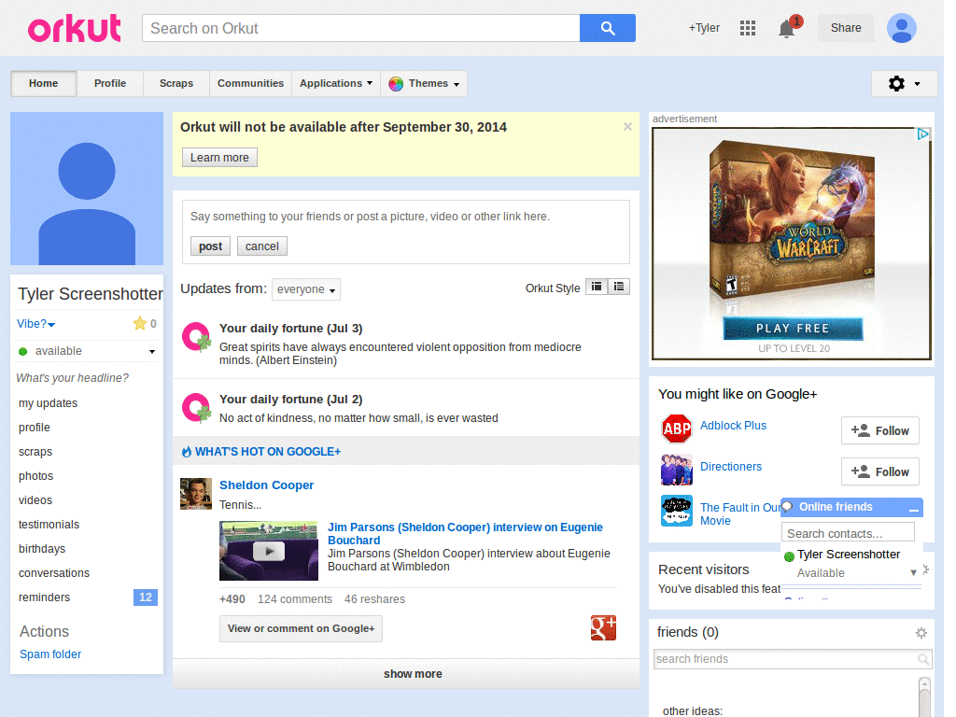Click the friends list scrollbar
Viewport: 956px width, 717px height.
pyautogui.click(x=925, y=696)
